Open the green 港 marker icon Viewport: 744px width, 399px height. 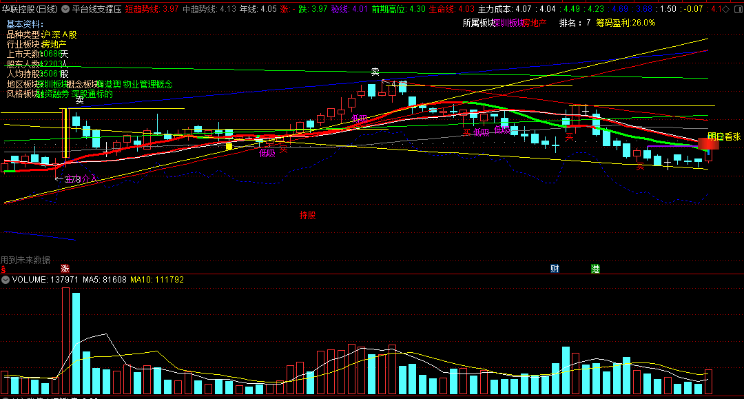[595, 269]
